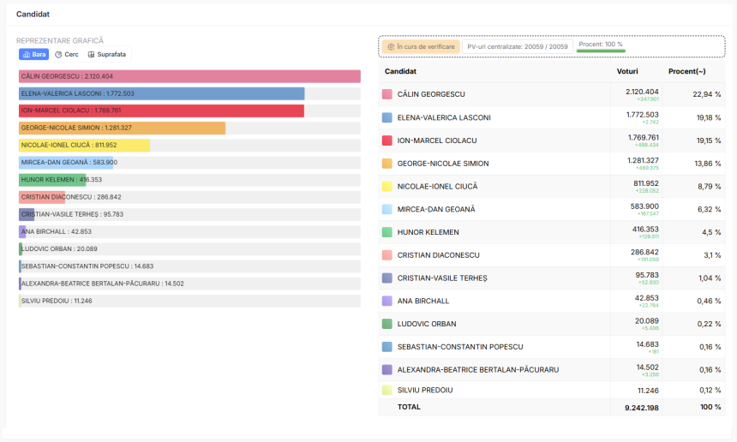Click yellow swatch for Nicolae-Ionel Ciucă

tap(387, 187)
